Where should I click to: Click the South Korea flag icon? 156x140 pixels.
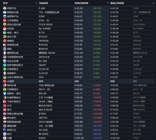5,134
